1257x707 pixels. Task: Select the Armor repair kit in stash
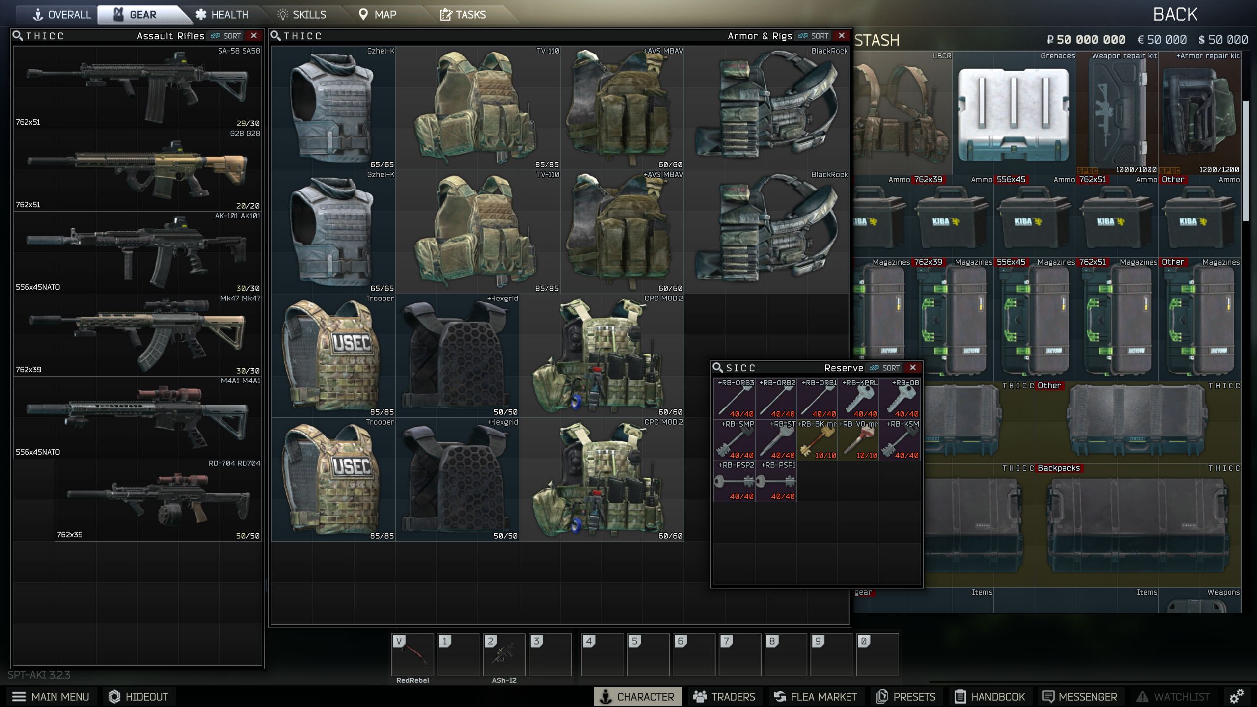click(1200, 113)
